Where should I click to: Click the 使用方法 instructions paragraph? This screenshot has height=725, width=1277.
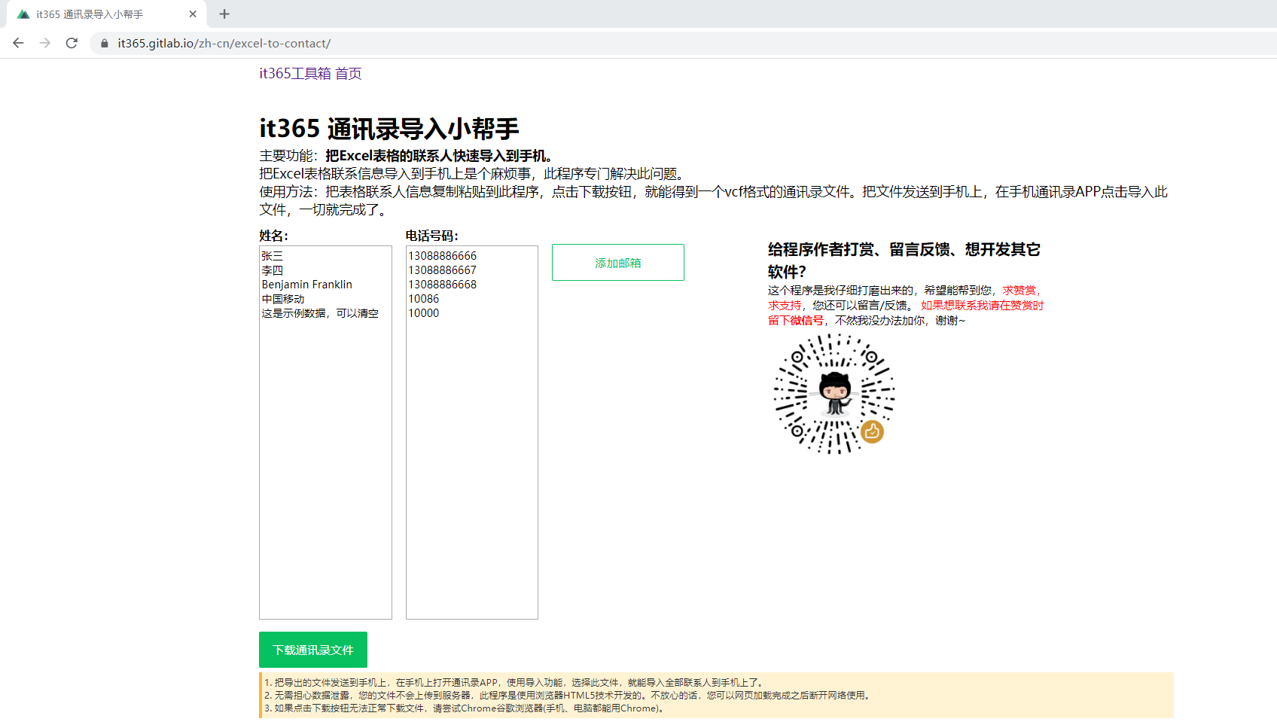(x=714, y=201)
